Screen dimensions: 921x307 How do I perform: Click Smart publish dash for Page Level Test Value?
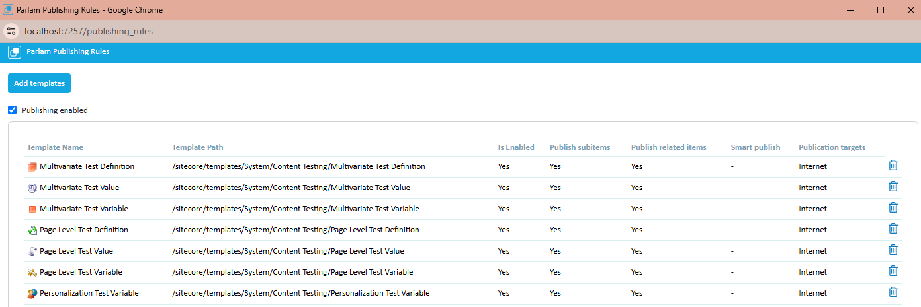pyautogui.click(x=732, y=251)
